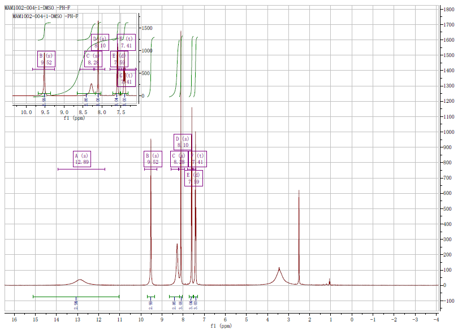
Task: Click peak label D (s) 8.10 in main spectrum
Action: (182, 142)
